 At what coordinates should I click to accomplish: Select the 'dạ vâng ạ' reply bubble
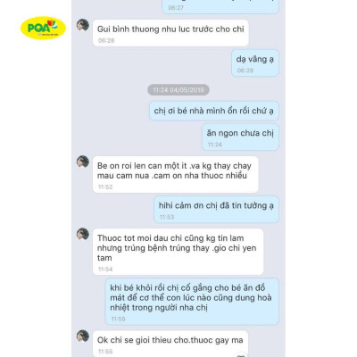pos(255,63)
